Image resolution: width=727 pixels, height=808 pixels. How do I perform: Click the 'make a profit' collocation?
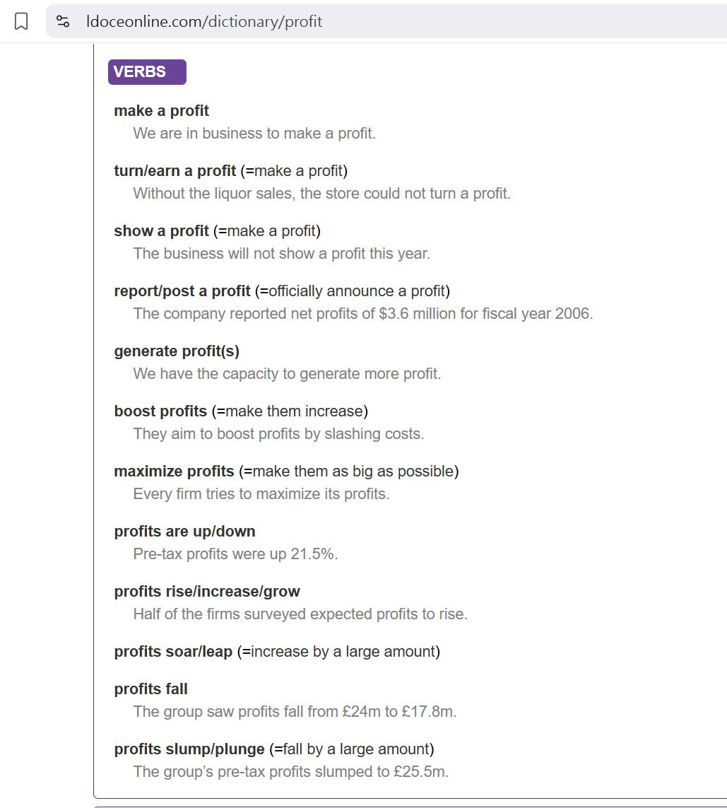161,111
